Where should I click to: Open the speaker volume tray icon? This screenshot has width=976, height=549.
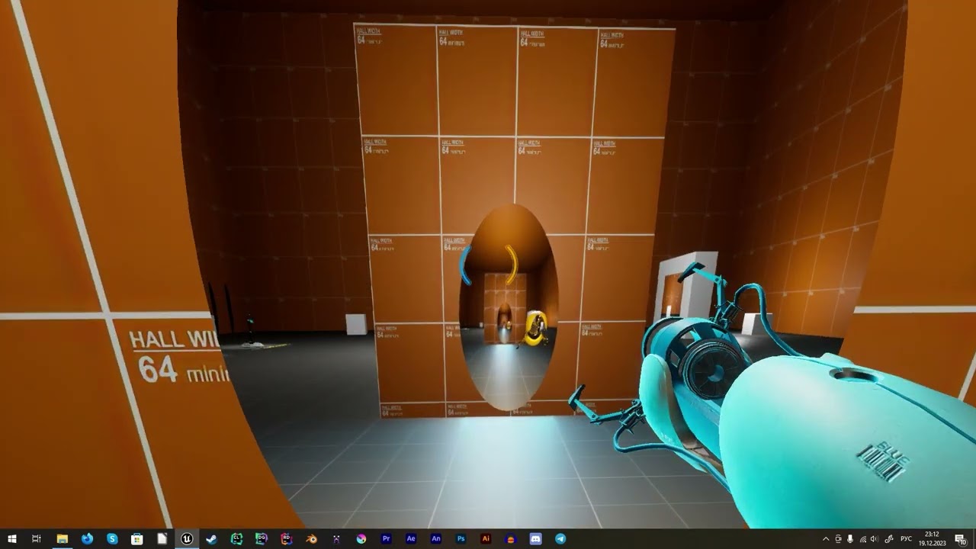(875, 539)
